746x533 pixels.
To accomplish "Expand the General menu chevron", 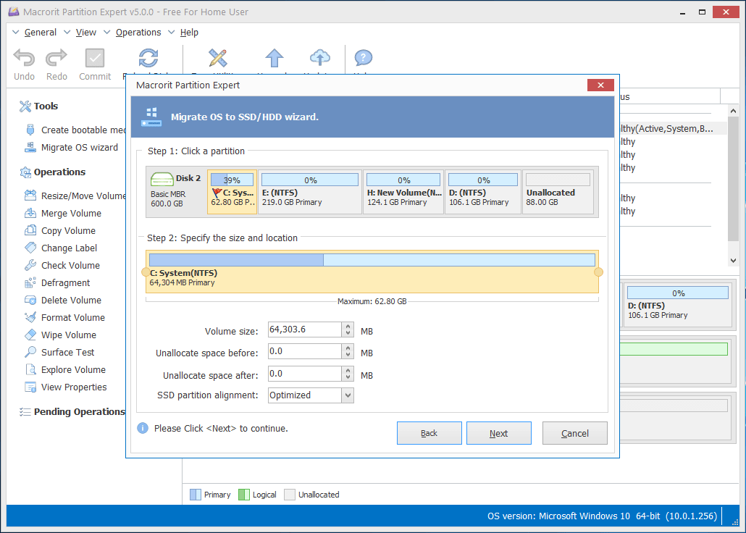I will coord(16,33).
